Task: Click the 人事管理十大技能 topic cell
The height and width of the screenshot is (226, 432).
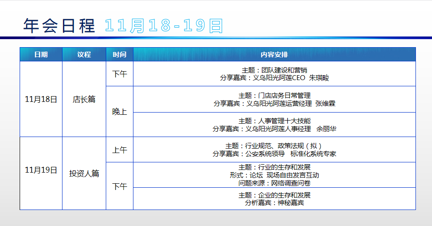Action: tap(274, 125)
